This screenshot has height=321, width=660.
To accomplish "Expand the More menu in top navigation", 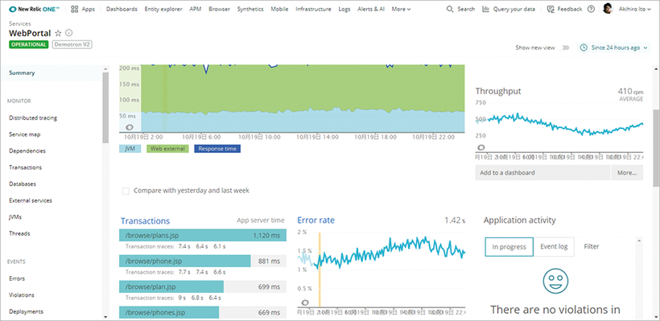I will [401, 9].
